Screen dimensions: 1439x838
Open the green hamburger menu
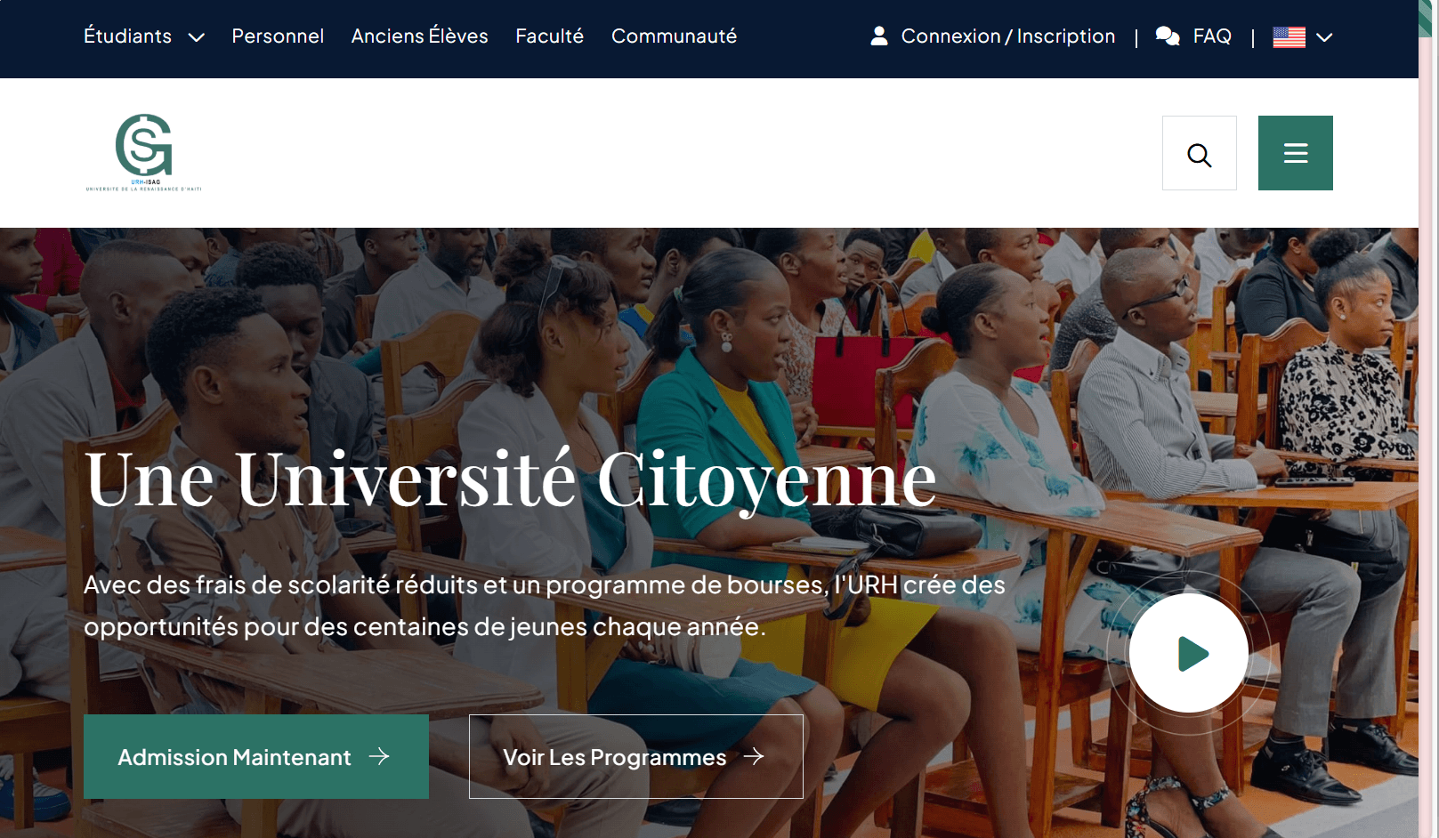pyautogui.click(x=1295, y=153)
